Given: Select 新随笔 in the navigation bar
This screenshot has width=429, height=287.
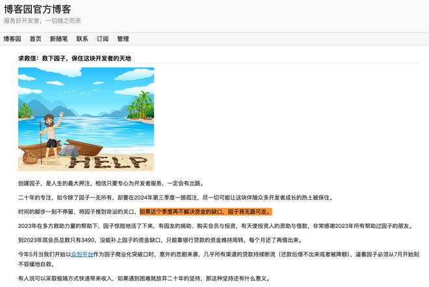Looking at the screenshot, I should click(58, 39).
